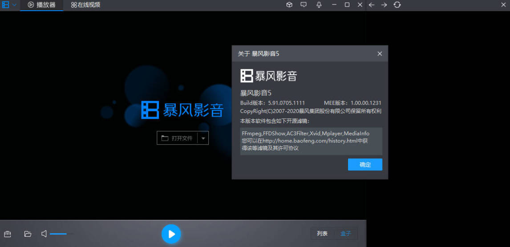This screenshot has width=510, height=247.
Task: Mute audio with the speaker icon
Action: coord(44,234)
